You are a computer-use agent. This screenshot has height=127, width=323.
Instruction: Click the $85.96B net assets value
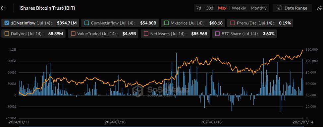pyautogui.click(x=199, y=34)
